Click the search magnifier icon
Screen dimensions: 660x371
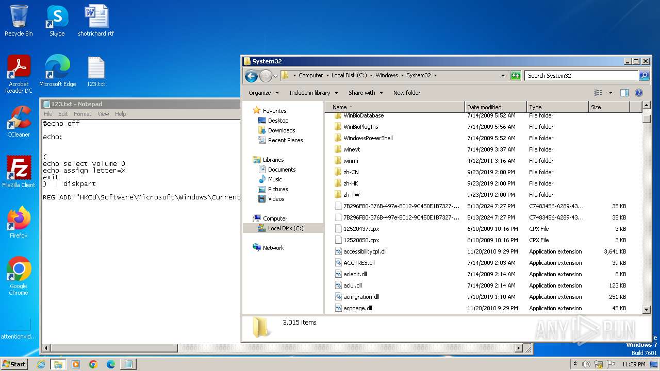tap(644, 76)
